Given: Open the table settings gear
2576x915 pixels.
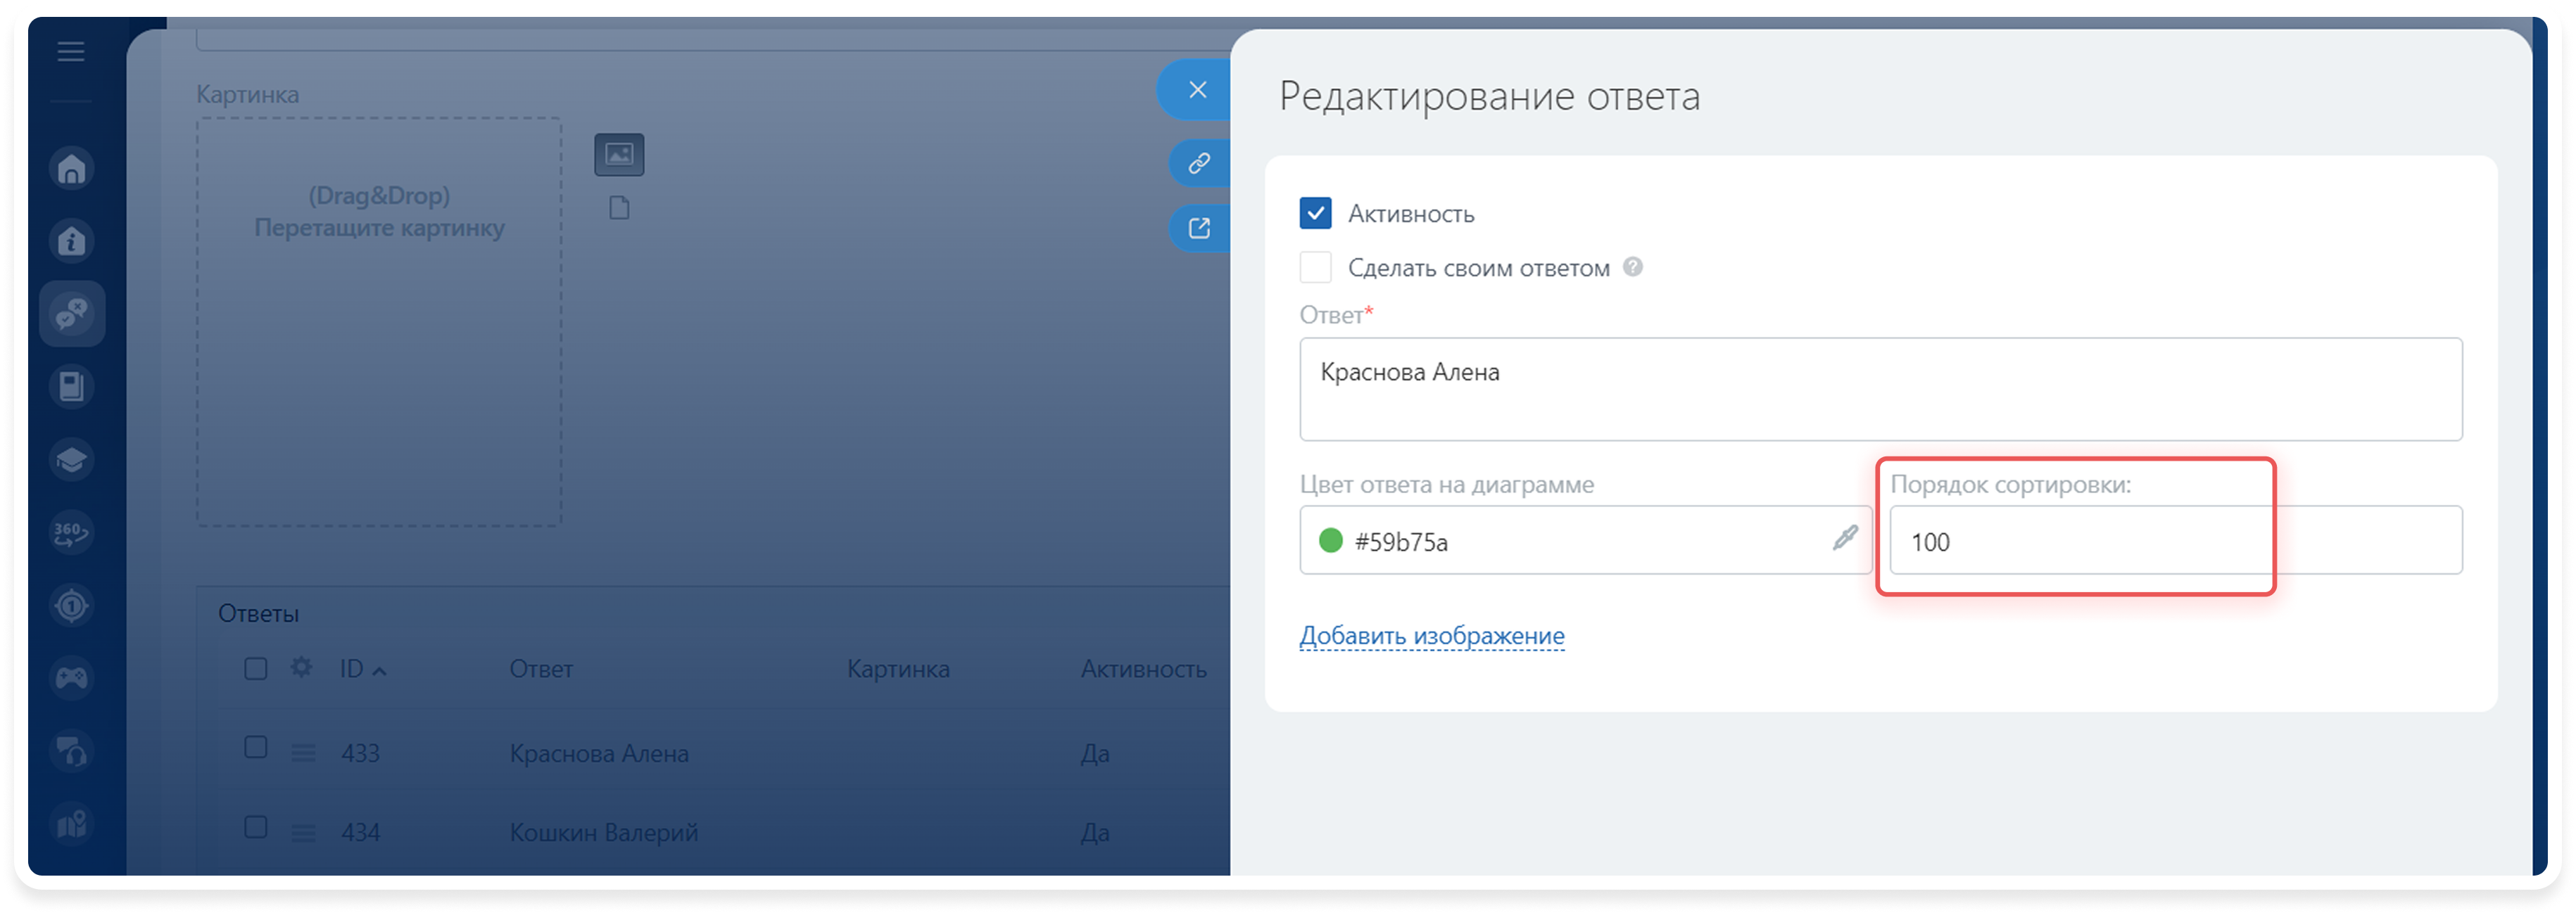Looking at the screenshot, I should [x=301, y=667].
